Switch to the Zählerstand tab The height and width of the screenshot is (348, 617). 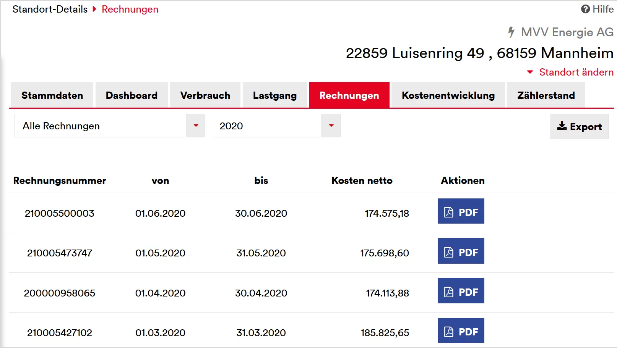point(546,95)
